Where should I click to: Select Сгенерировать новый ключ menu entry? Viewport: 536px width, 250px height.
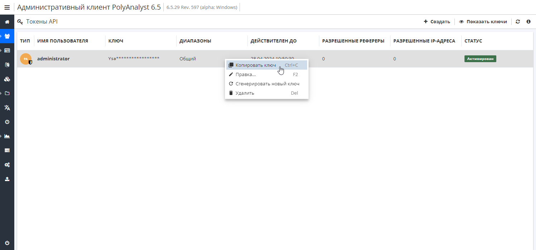pos(267,84)
